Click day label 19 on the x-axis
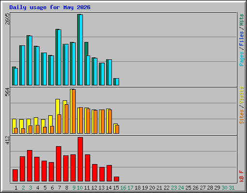Screen dimensions: 247x193 [x=145, y=188]
